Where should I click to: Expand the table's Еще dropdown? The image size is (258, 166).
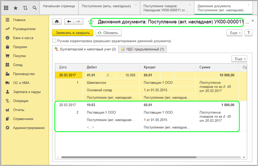click(x=239, y=59)
